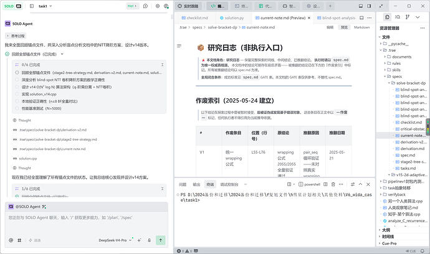Collapse the 0/6 已完成 task list
Image resolution: width=430 pixels, height=254 pixels.
(x=163, y=65)
